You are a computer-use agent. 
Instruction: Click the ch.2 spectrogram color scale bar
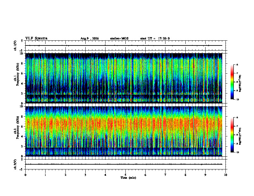[x=232, y=135]
